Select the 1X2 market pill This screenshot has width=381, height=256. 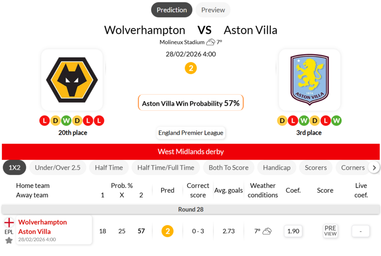15,167
